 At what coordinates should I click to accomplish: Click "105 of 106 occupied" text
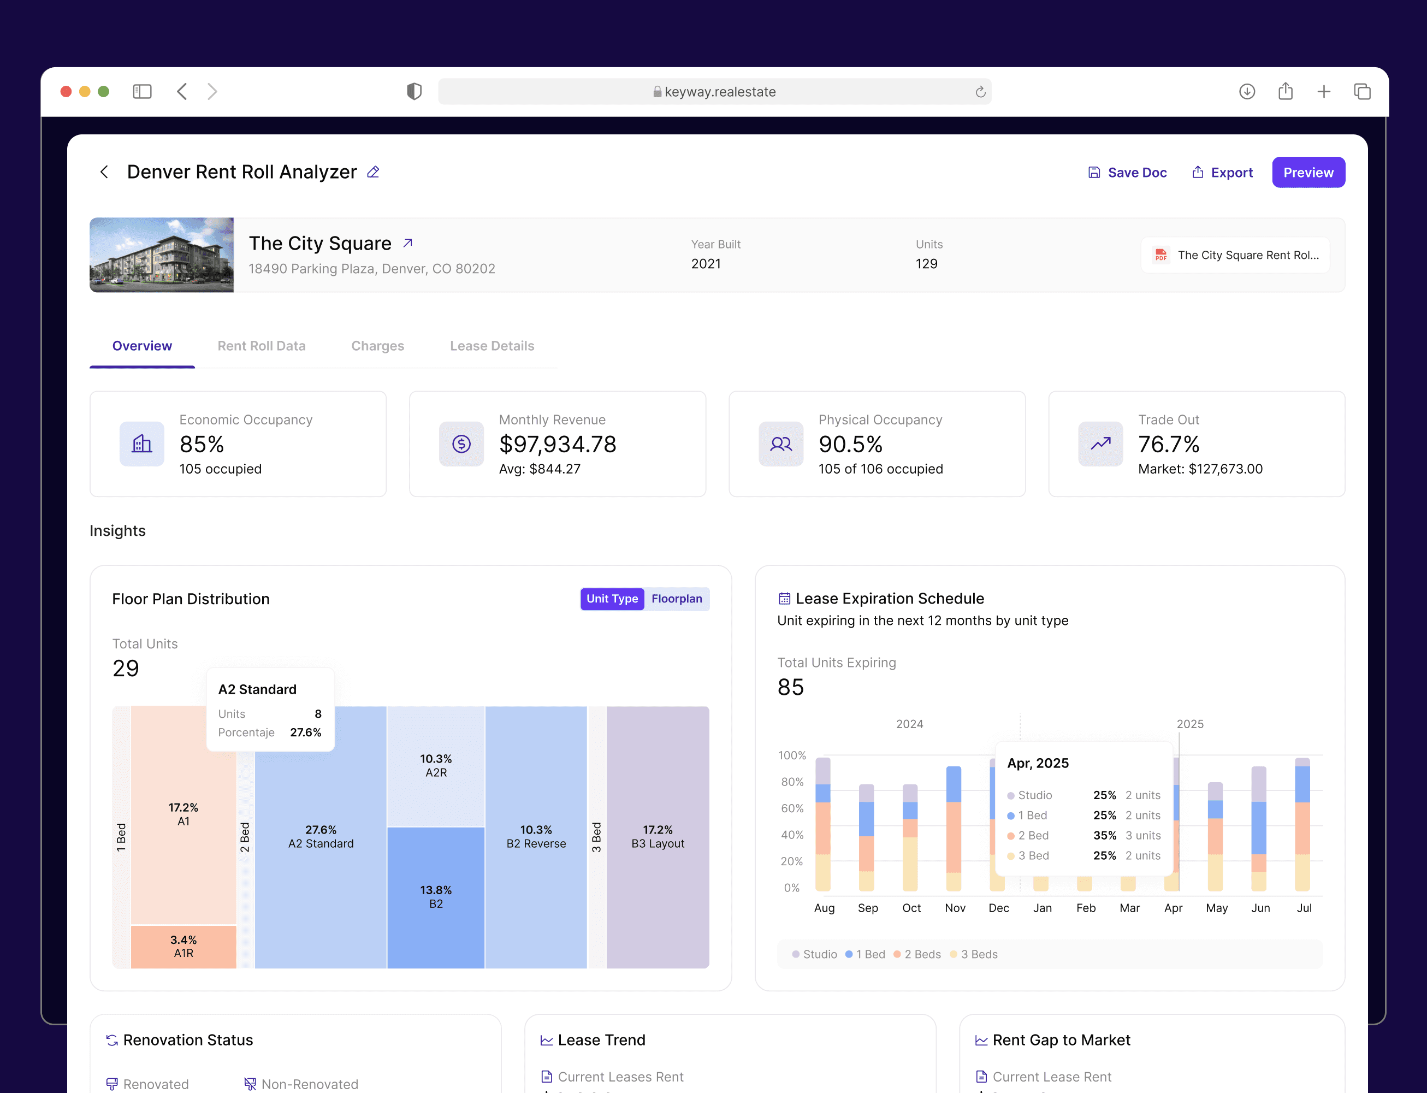point(881,469)
